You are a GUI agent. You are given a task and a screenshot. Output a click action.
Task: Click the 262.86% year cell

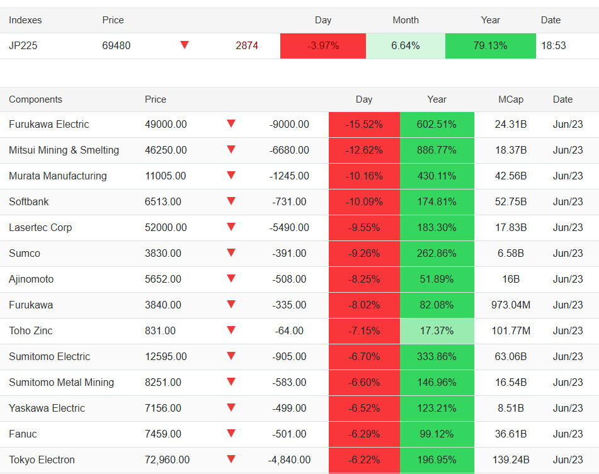click(x=436, y=254)
